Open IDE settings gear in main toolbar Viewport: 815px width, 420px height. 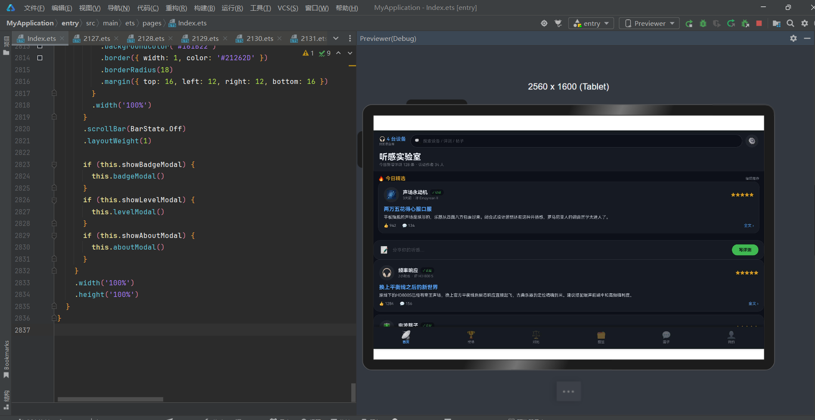[x=805, y=23]
